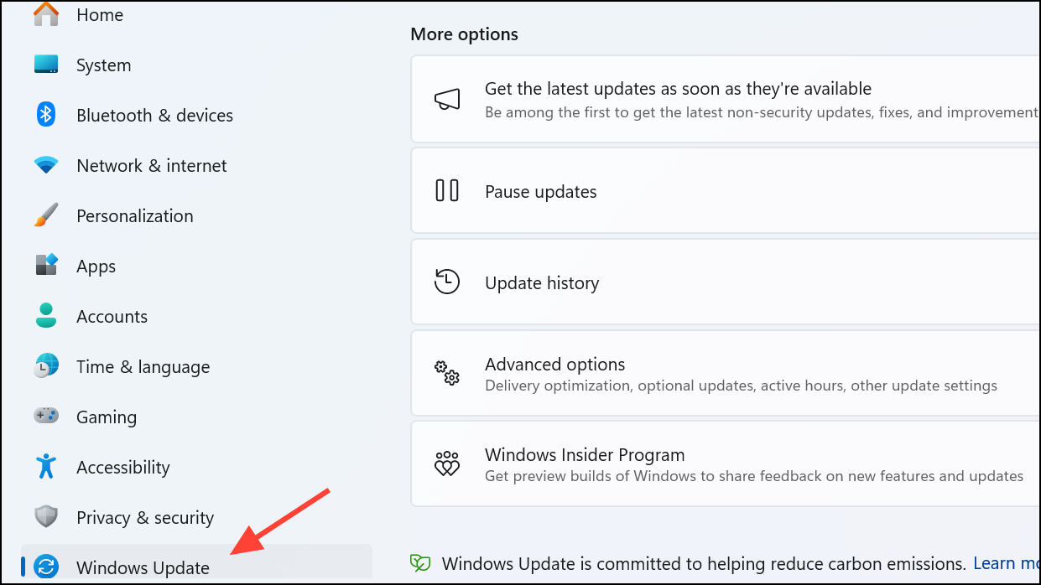Click the Accounts person icon

[x=46, y=316]
